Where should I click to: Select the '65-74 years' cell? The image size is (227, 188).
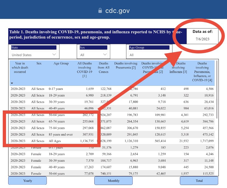point(56,121)
